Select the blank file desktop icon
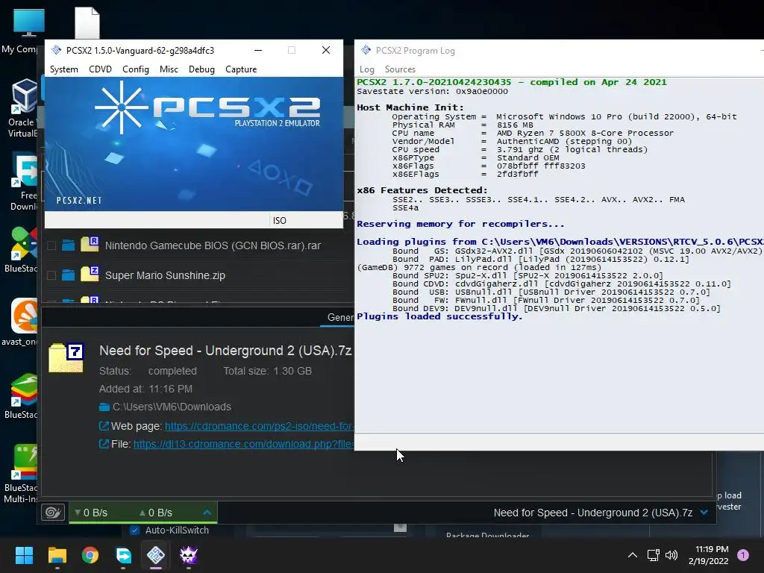The image size is (764, 573). tap(87, 22)
